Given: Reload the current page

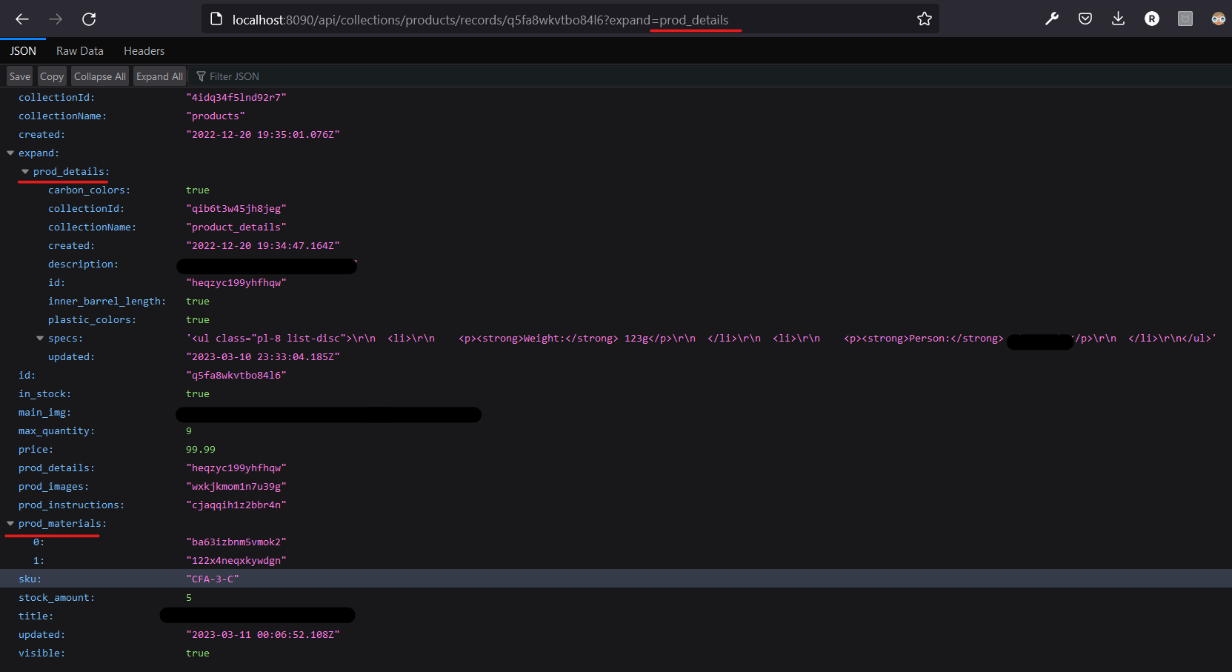Looking at the screenshot, I should point(89,19).
